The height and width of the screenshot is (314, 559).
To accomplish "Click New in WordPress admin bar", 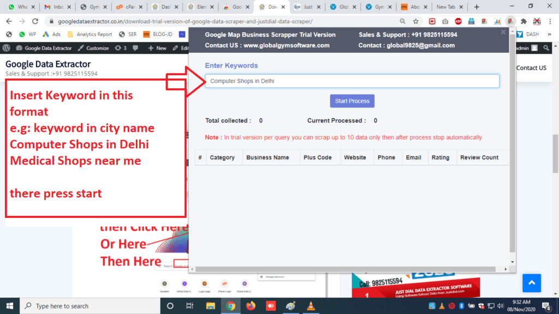I will pyautogui.click(x=157, y=48).
